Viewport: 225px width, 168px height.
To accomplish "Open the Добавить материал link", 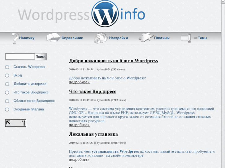I will pos(30,84).
